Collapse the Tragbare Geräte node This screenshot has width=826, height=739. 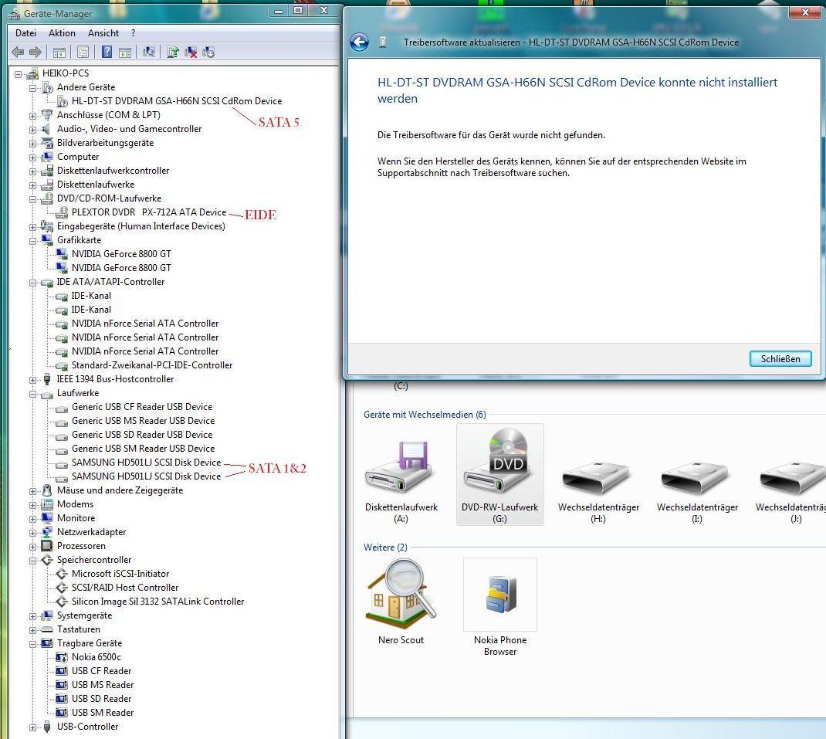point(32,644)
